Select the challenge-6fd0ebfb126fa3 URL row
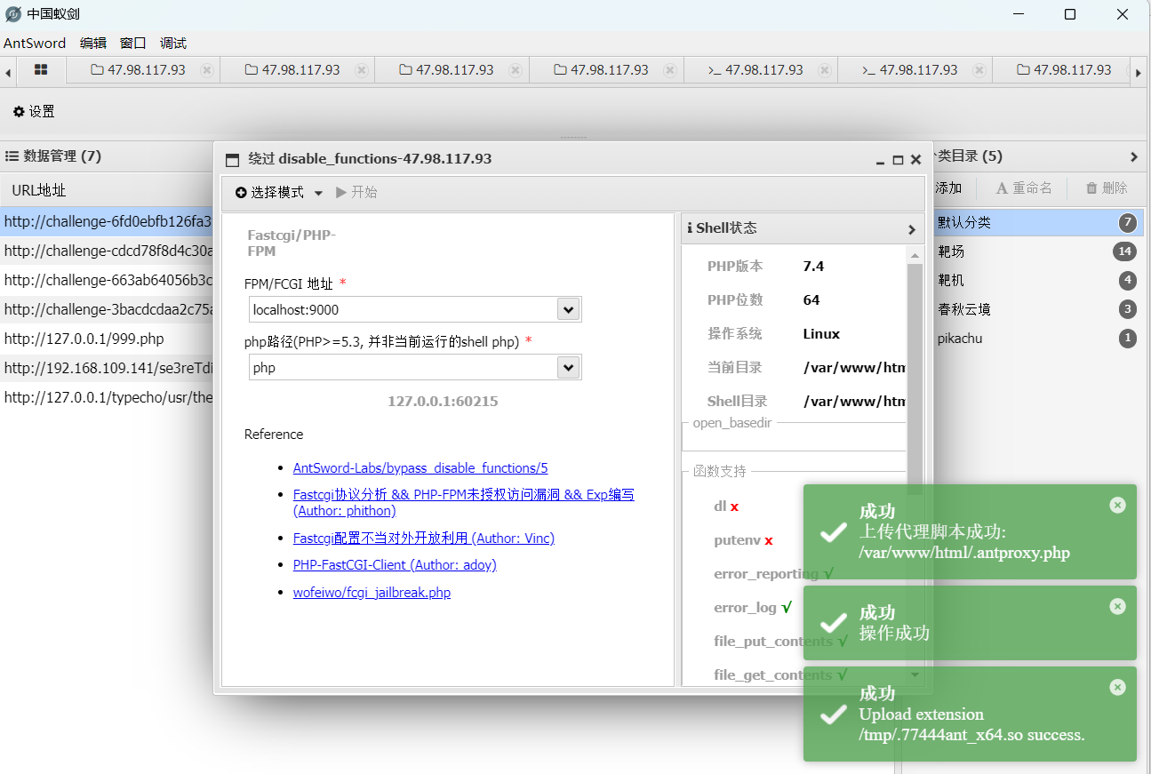 [107, 222]
